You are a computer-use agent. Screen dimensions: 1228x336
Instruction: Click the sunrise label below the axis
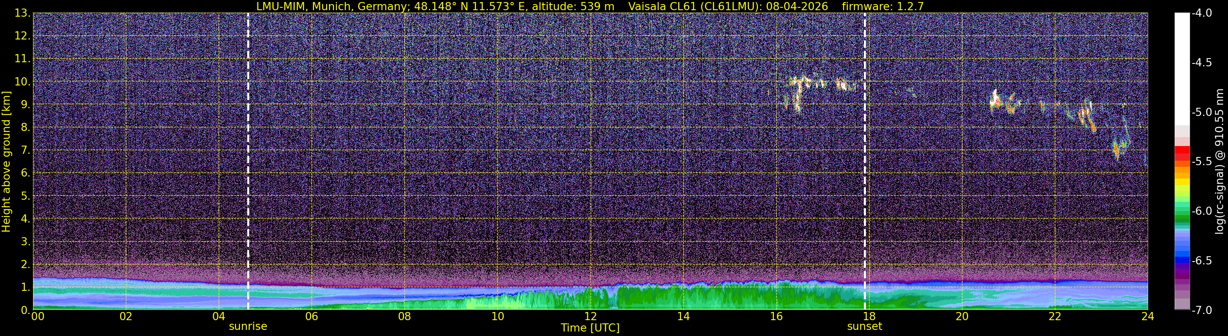pyautogui.click(x=248, y=327)
